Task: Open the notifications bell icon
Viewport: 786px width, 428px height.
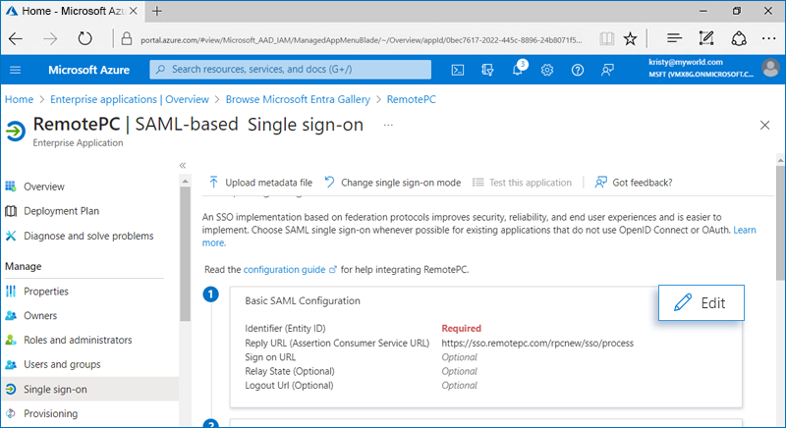Action: click(x=518, y=70)
